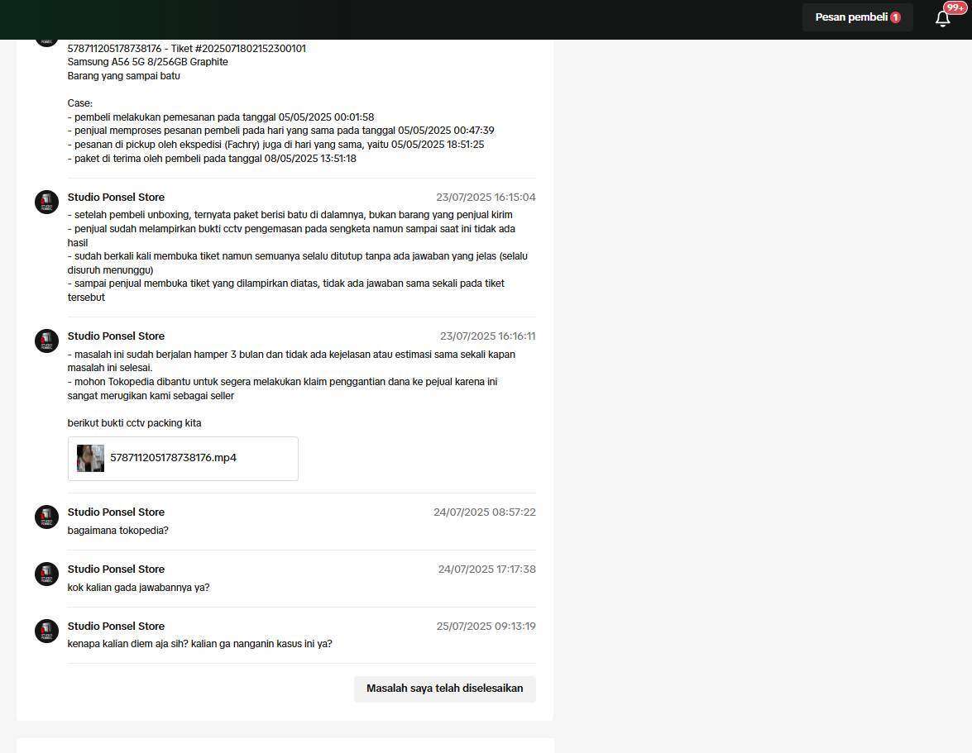The image size is (972, 753).
Task: Click the timestamp 24/07/2025 08:57:22
Action: point(484,512)
